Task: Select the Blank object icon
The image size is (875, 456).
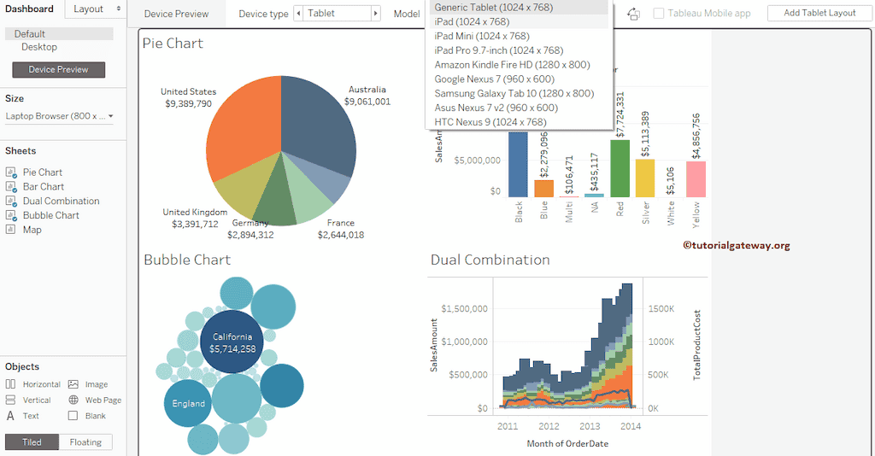Action: [73, 415]
